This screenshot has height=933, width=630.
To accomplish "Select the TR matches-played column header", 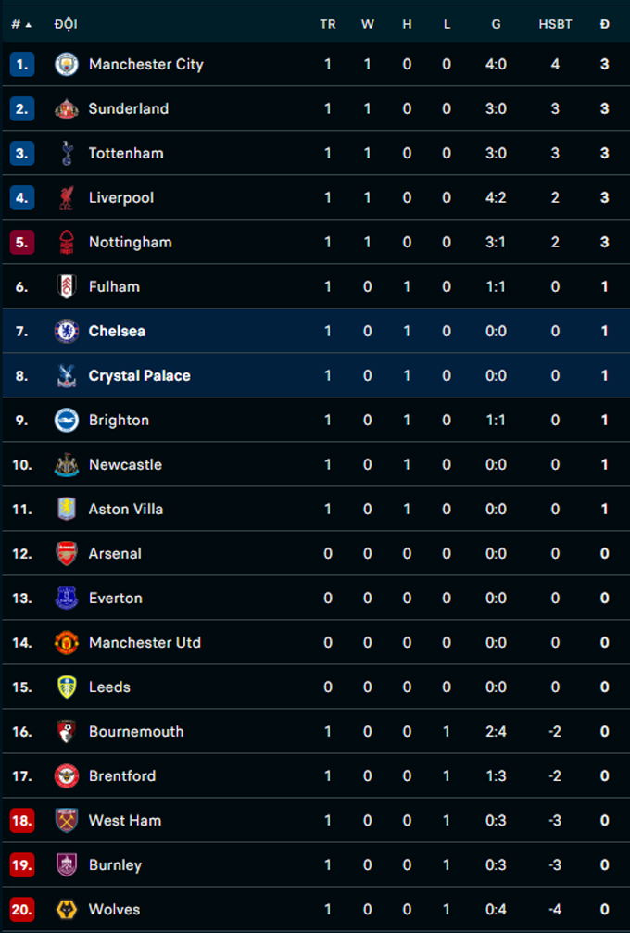I will [x=328, y=24].
